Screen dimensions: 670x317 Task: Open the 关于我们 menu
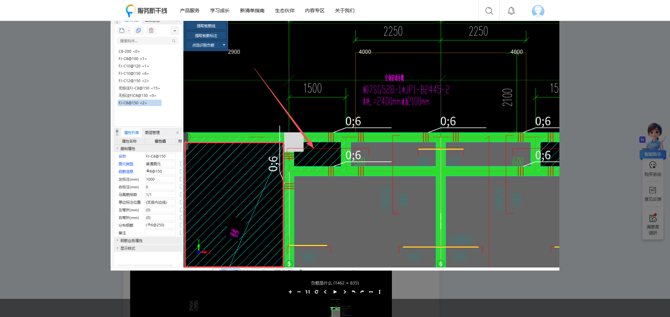tap(345, 11)
